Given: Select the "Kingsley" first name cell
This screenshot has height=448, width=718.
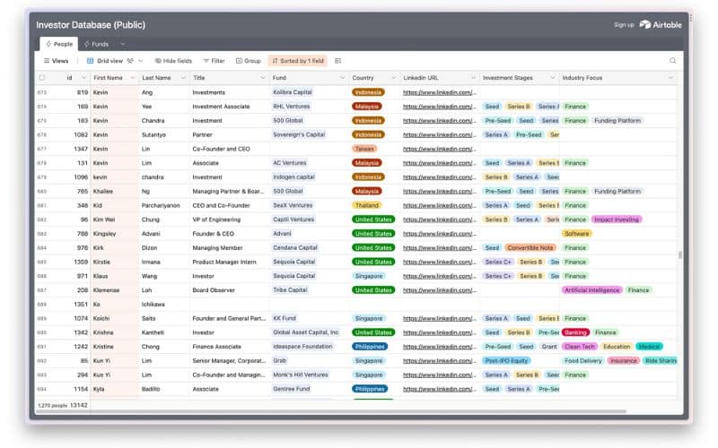Looking at the screenshot, I should [x=115, y=234].
